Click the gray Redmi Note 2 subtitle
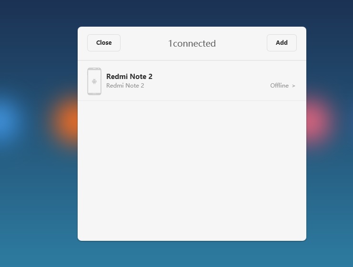This screenshot has height=267, width=353. pyautogui.click(x=125, y=86)
